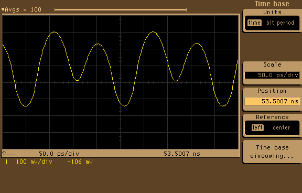Select the channel 1 indicator
The image size is (302, 193).
(6, 162)
